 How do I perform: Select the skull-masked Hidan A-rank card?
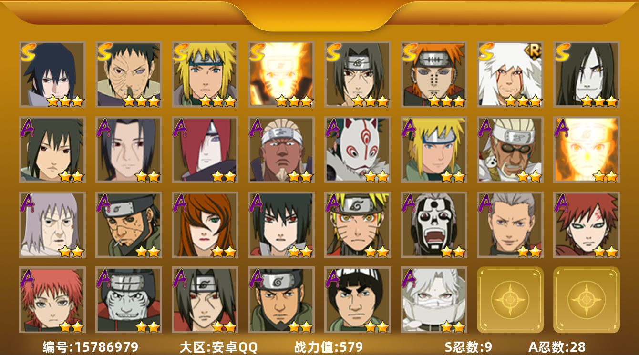click(x=433, y=225)
